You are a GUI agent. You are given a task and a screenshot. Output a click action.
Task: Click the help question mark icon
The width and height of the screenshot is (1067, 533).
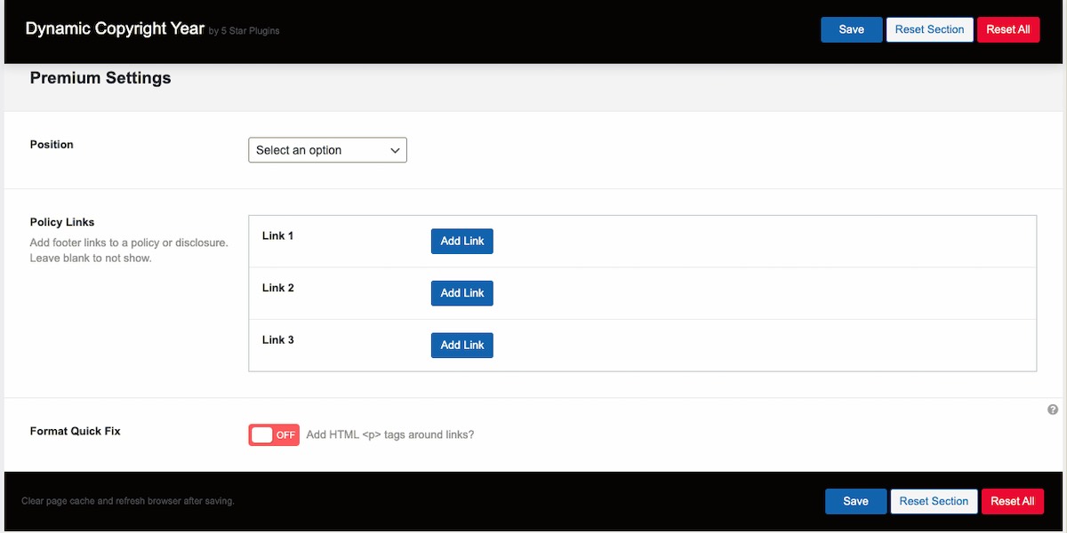tap(1053, 410)
